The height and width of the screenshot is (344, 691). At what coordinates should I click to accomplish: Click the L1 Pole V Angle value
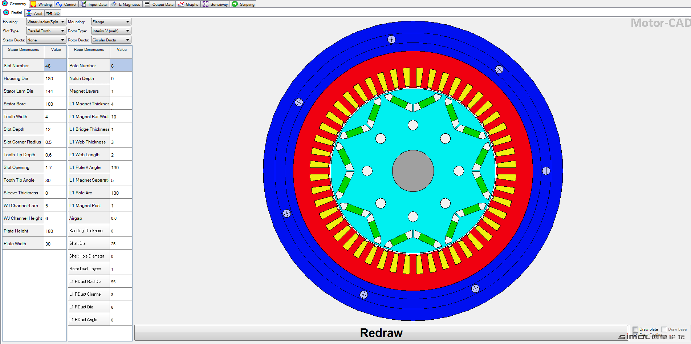pyautogui.click(x=121, y=167)
